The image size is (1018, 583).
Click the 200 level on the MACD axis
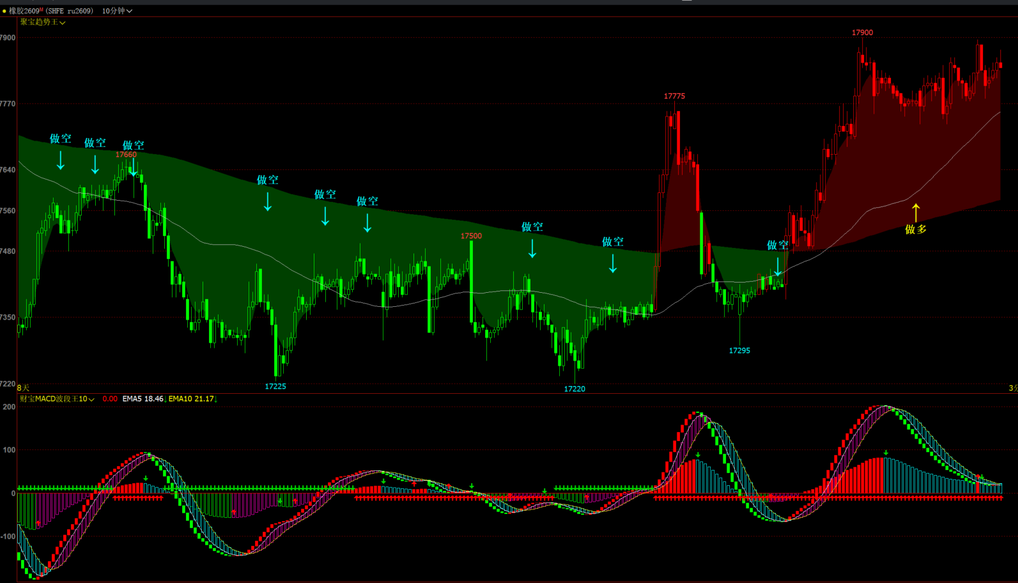[x=10, y=407]
